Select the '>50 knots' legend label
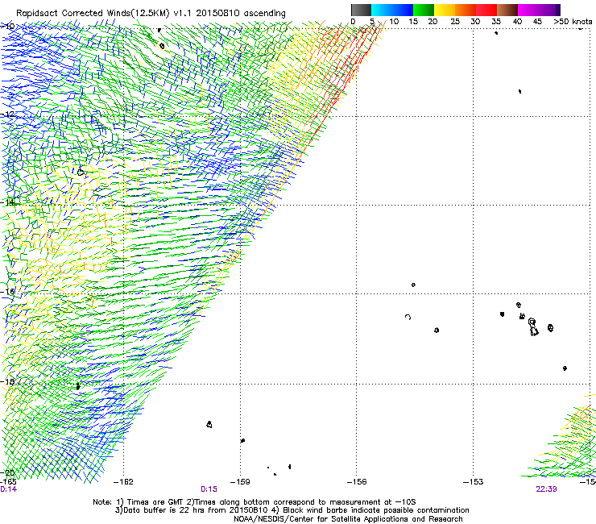Screen dimensions: 596x524 tap(573, 21)
